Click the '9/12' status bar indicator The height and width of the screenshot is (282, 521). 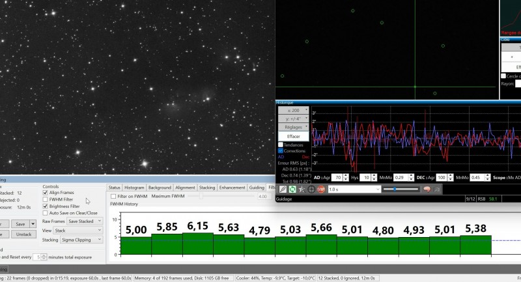(x=470, y=199)
